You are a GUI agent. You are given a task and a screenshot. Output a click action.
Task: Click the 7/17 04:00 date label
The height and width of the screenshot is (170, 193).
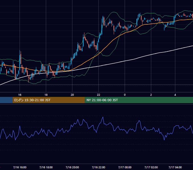[x=175, y=167]
